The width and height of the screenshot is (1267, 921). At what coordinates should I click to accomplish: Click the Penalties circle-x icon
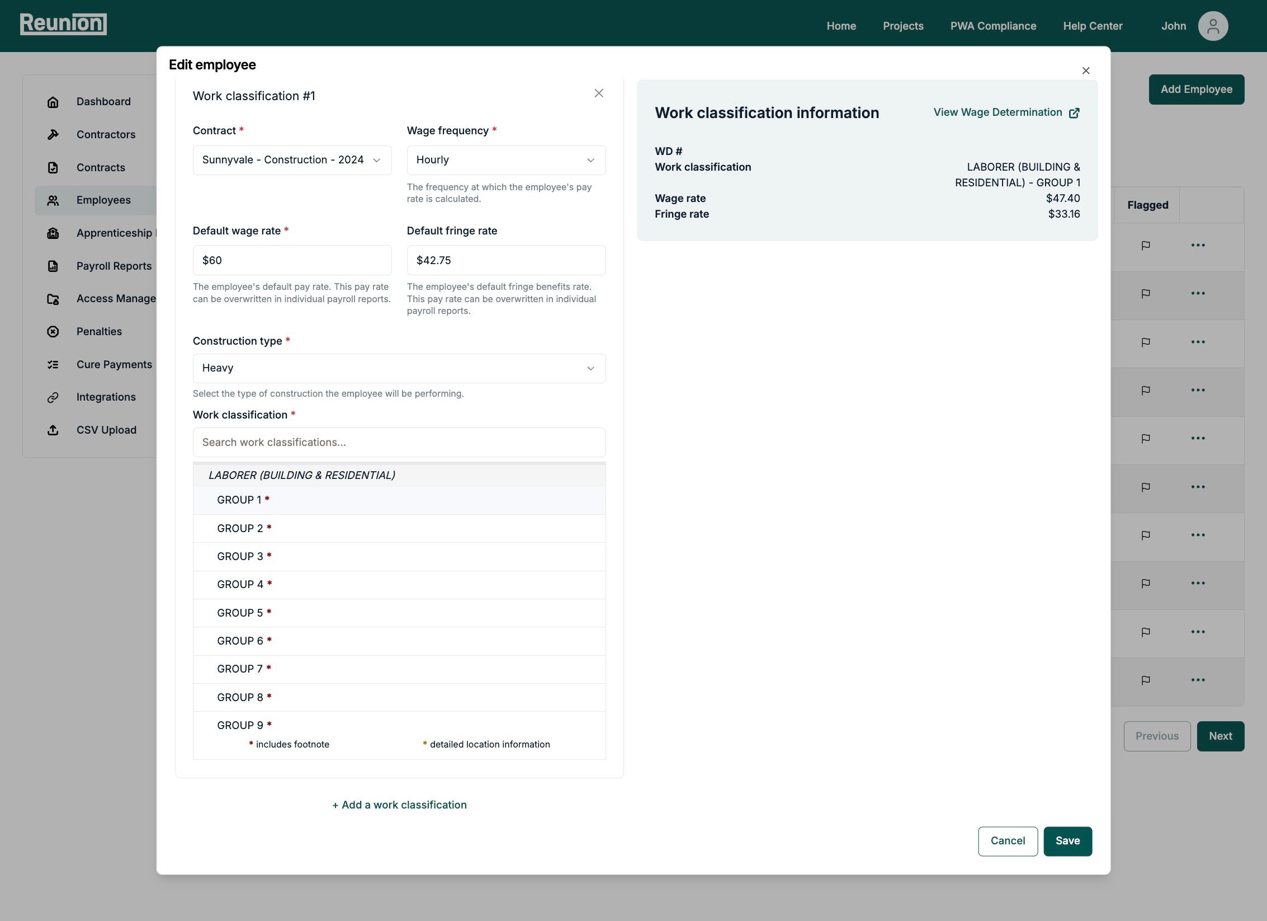pos(53,331)
